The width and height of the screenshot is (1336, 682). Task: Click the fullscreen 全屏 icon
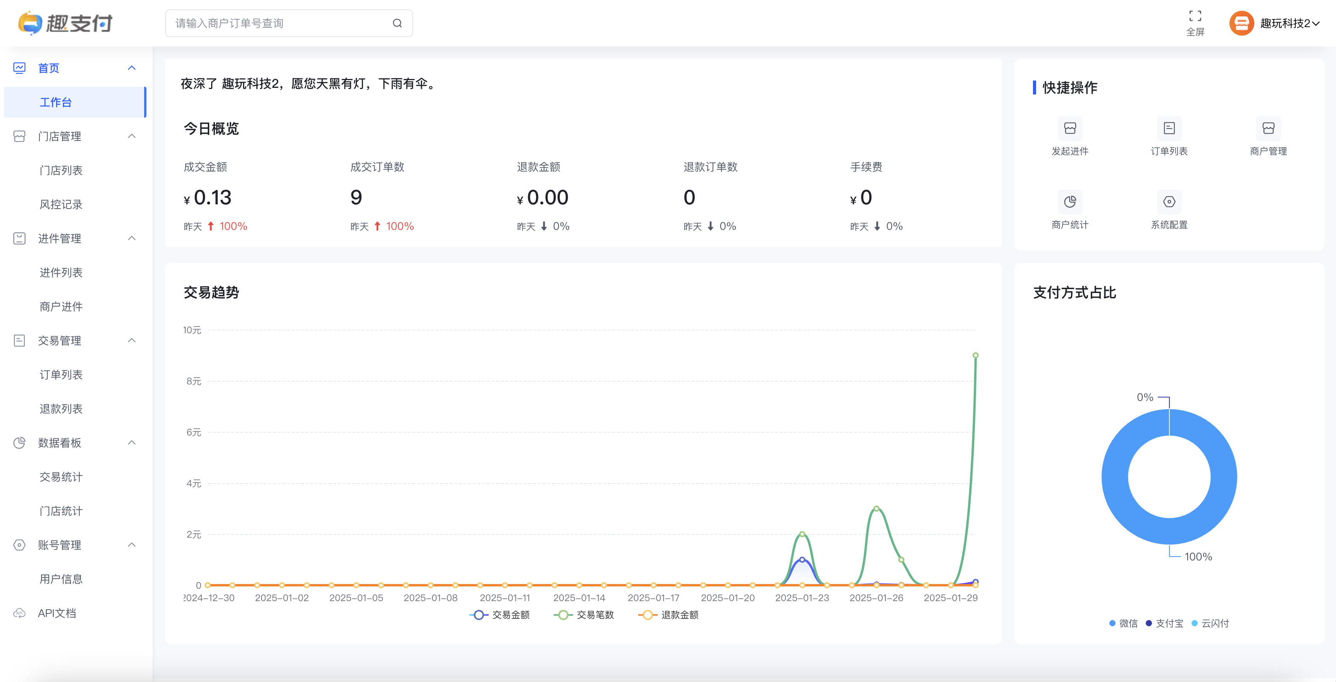point(1195,16)
